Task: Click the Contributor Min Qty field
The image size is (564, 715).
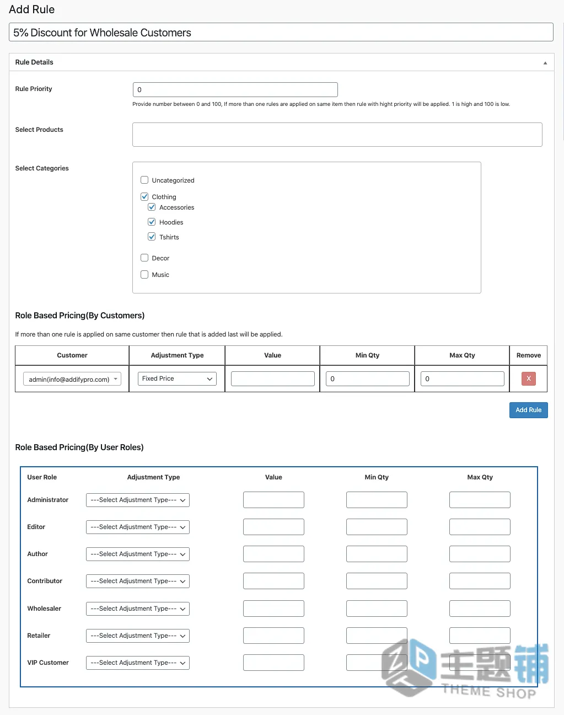Action: [377, 581]
